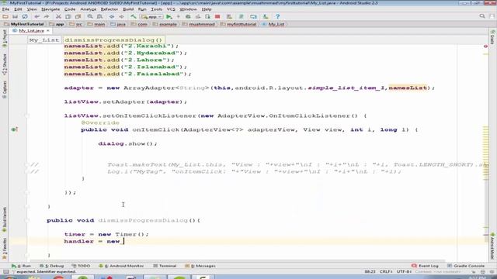The image size is (497, 279).
Task: Toggle the Captures tool window
Action: click(x=5, y=90)
